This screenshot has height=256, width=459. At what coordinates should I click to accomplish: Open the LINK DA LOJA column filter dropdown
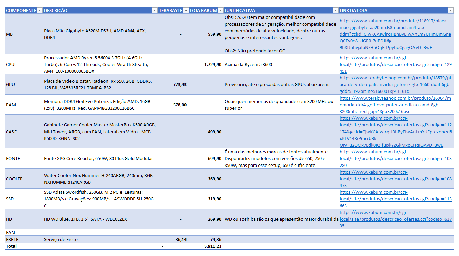[x=451, y=10]
